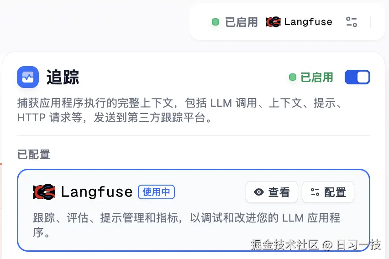Click the Langfuse name in card
Image resolution: width=389 pixels, height=259 pixels.
pyautogui.click(x=97, y=192)
